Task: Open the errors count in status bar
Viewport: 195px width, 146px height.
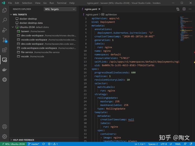Action: (x=50, y=144)
